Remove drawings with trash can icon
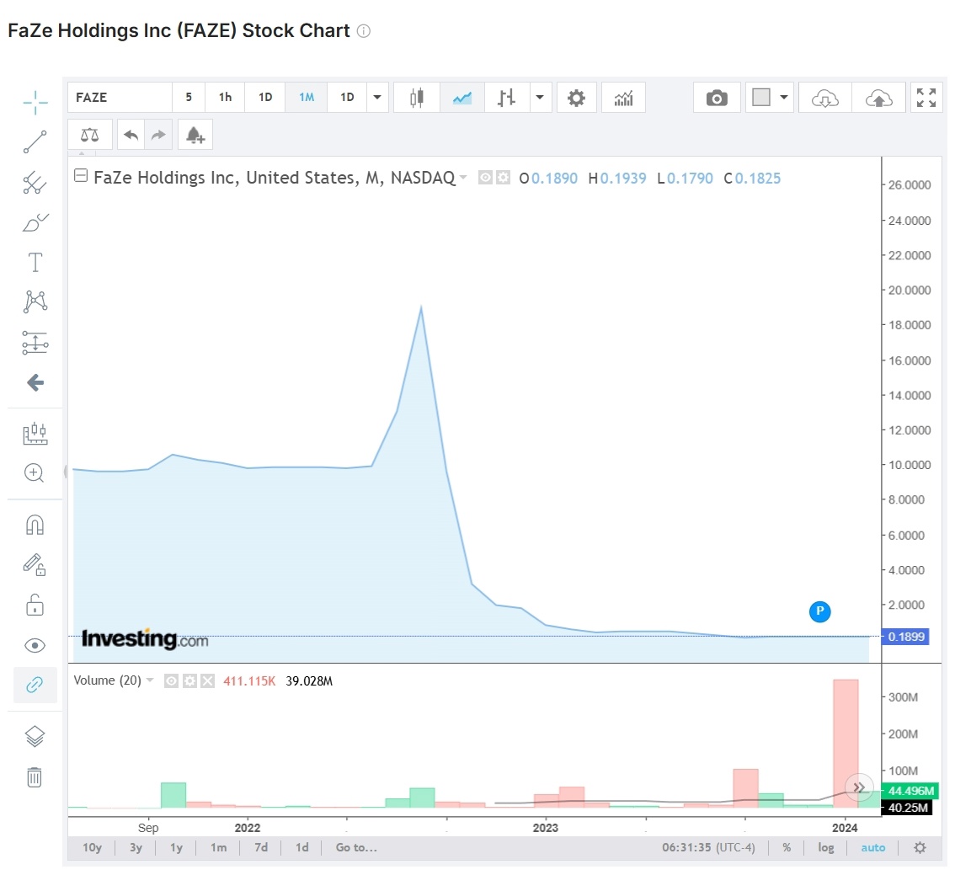 pos(35,777)
